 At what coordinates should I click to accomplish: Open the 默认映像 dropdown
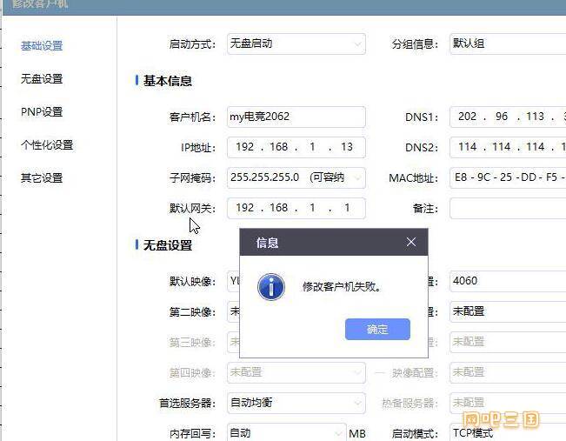[233, 281]
